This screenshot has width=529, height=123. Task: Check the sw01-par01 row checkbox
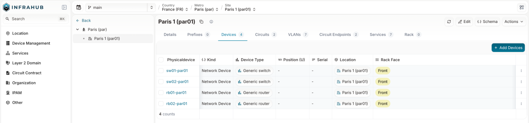[161, 71]
